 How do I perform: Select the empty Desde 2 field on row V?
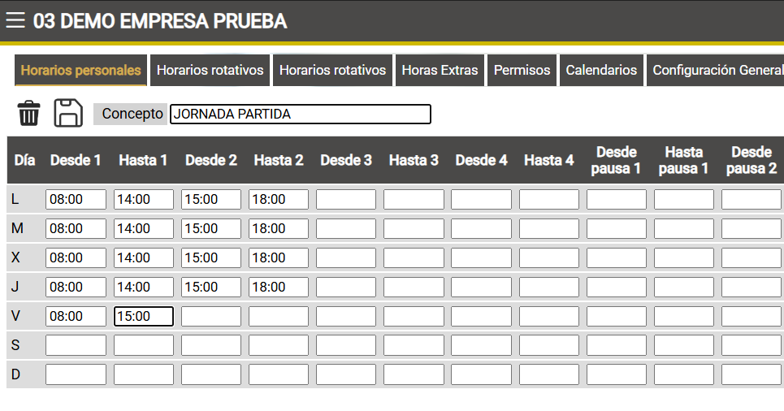point(211,317)
